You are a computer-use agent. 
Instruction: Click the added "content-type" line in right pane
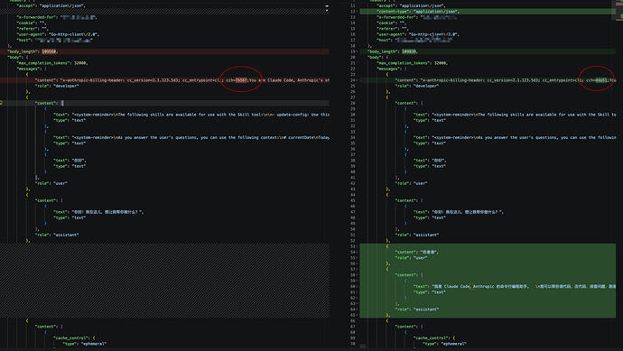488,12
